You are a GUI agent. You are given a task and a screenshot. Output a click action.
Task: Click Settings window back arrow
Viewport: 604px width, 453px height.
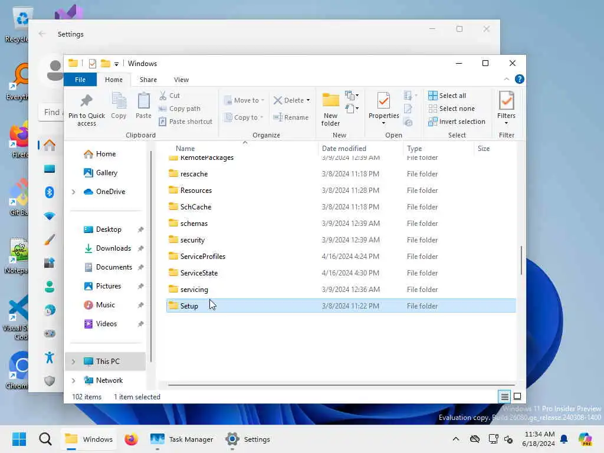coord(42,34)
